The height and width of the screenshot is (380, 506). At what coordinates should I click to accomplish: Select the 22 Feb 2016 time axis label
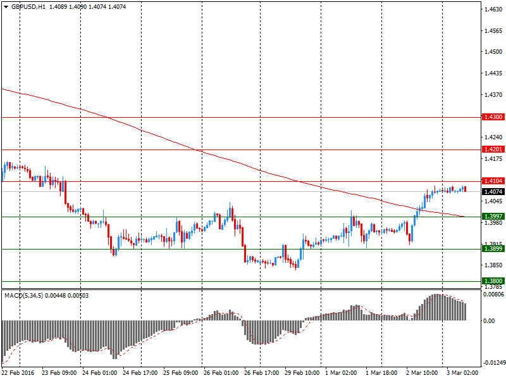(18, 373)
